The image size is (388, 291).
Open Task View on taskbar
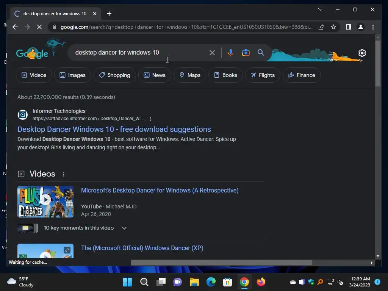(x=161, y=282)
